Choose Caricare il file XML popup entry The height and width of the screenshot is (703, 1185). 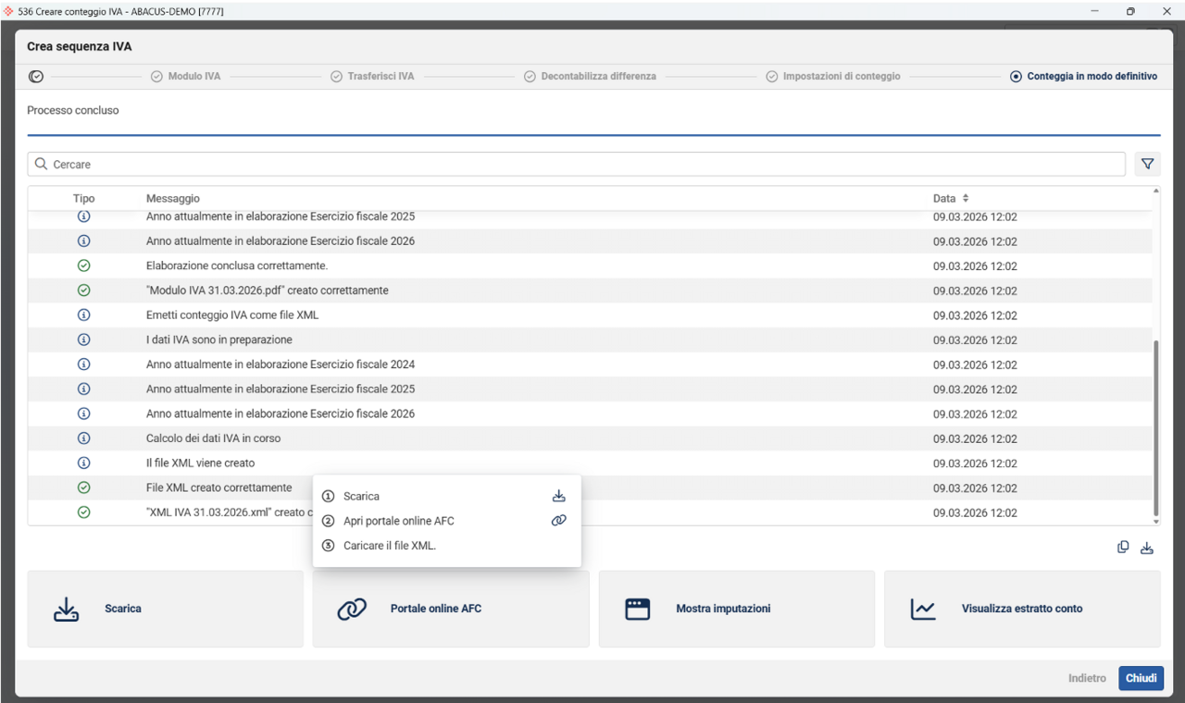click(x=389, y=546)
